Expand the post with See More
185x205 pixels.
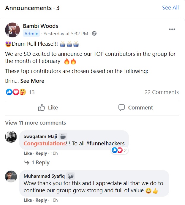(x=32, y=81)
